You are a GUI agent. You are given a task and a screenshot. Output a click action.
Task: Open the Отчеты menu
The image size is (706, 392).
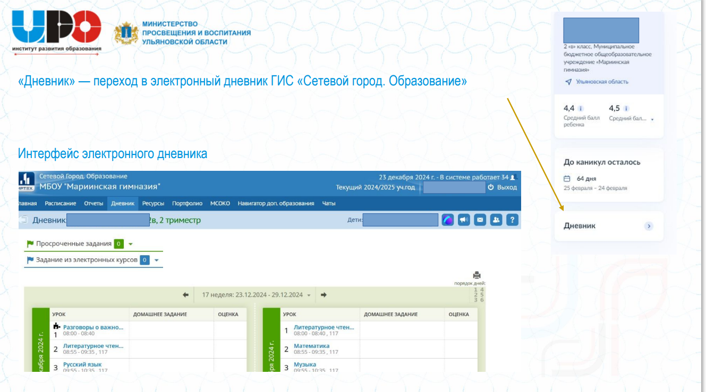click(93, 203)
